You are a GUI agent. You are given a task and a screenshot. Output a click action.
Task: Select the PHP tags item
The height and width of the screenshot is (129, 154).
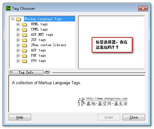pos(38,56)
